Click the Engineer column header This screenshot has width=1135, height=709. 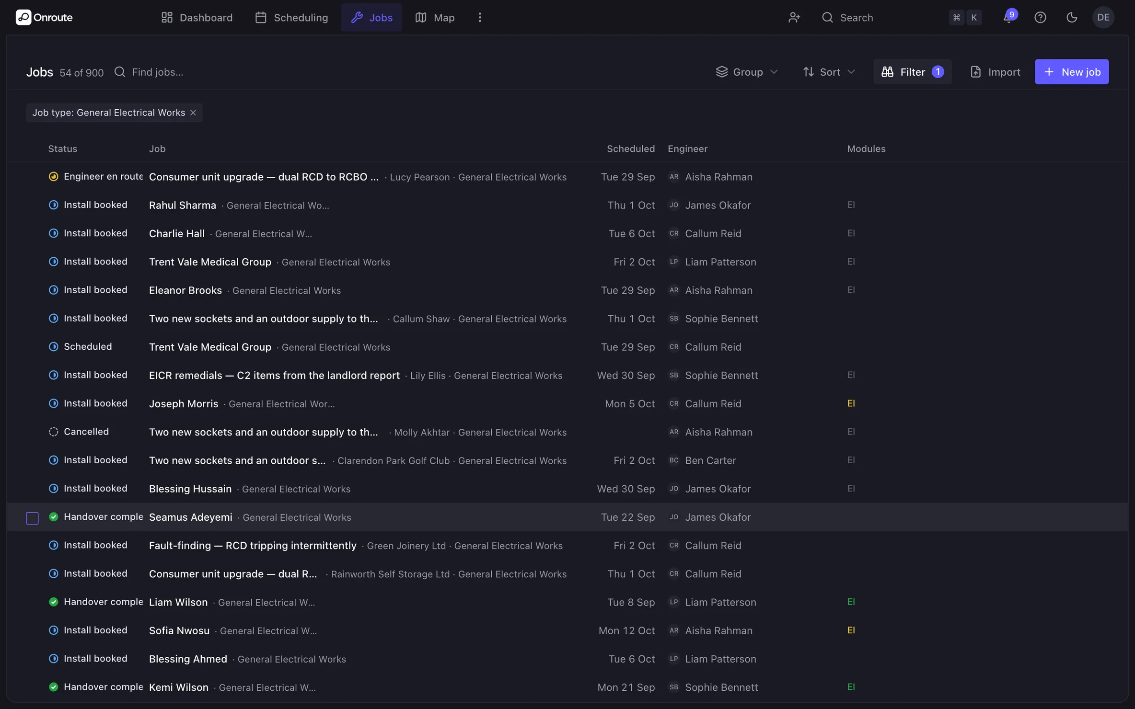click(687, 149)
